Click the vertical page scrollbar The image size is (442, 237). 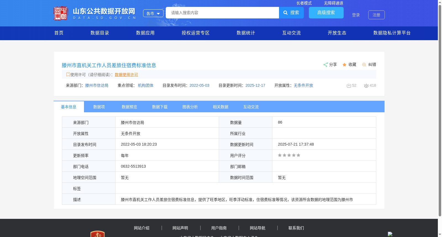point(440,110)
